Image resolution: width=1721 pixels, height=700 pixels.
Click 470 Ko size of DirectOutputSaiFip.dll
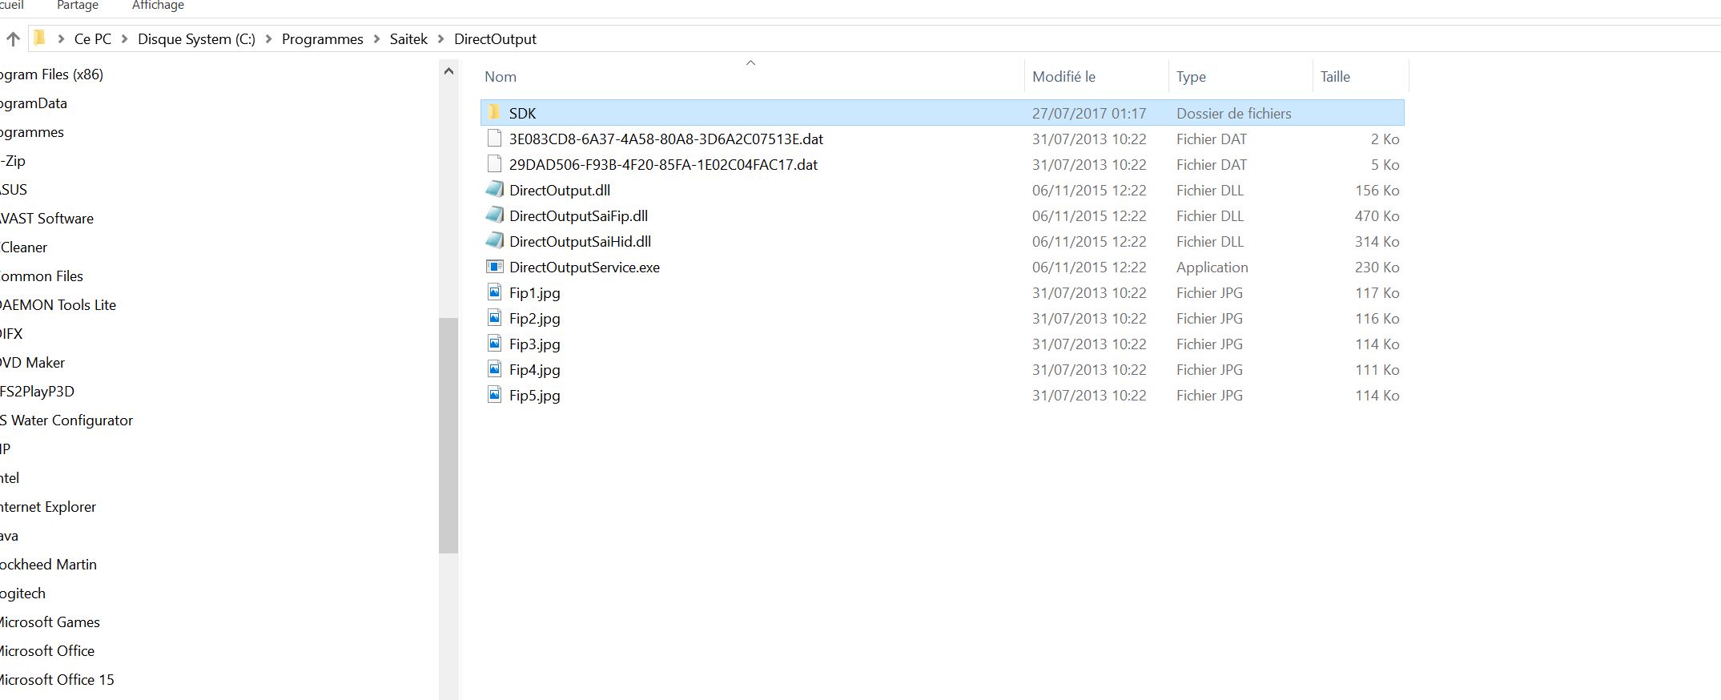point(1377,215)
